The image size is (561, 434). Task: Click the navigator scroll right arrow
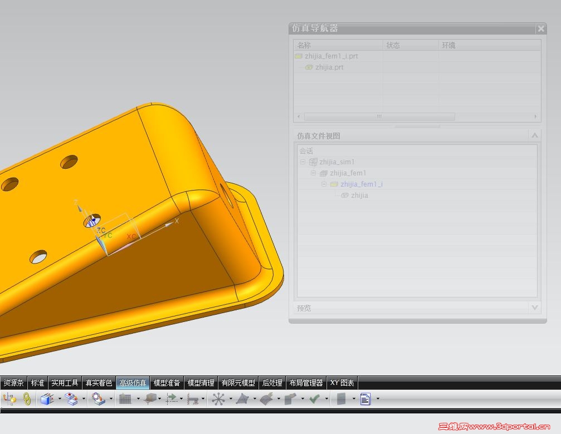[x=535, y=116]
